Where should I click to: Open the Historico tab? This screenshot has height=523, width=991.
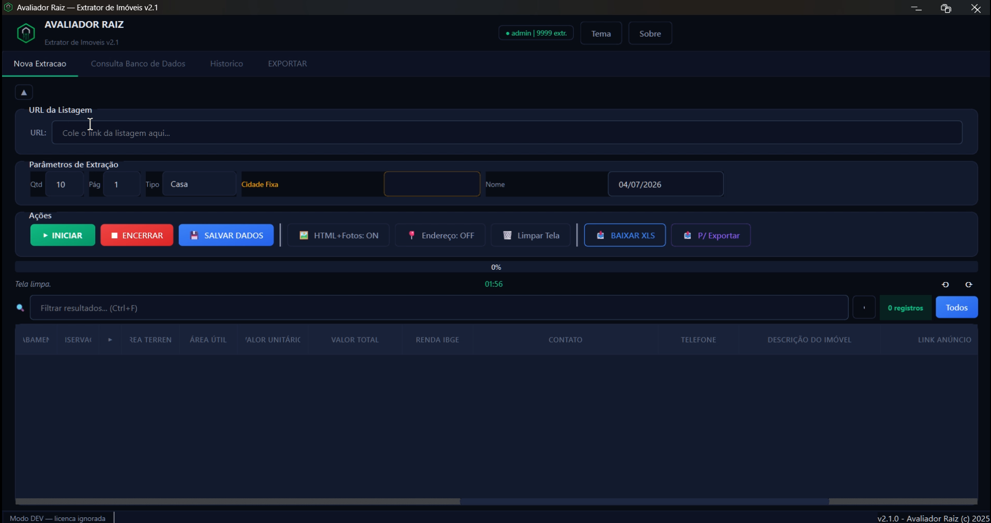[226, 64]
